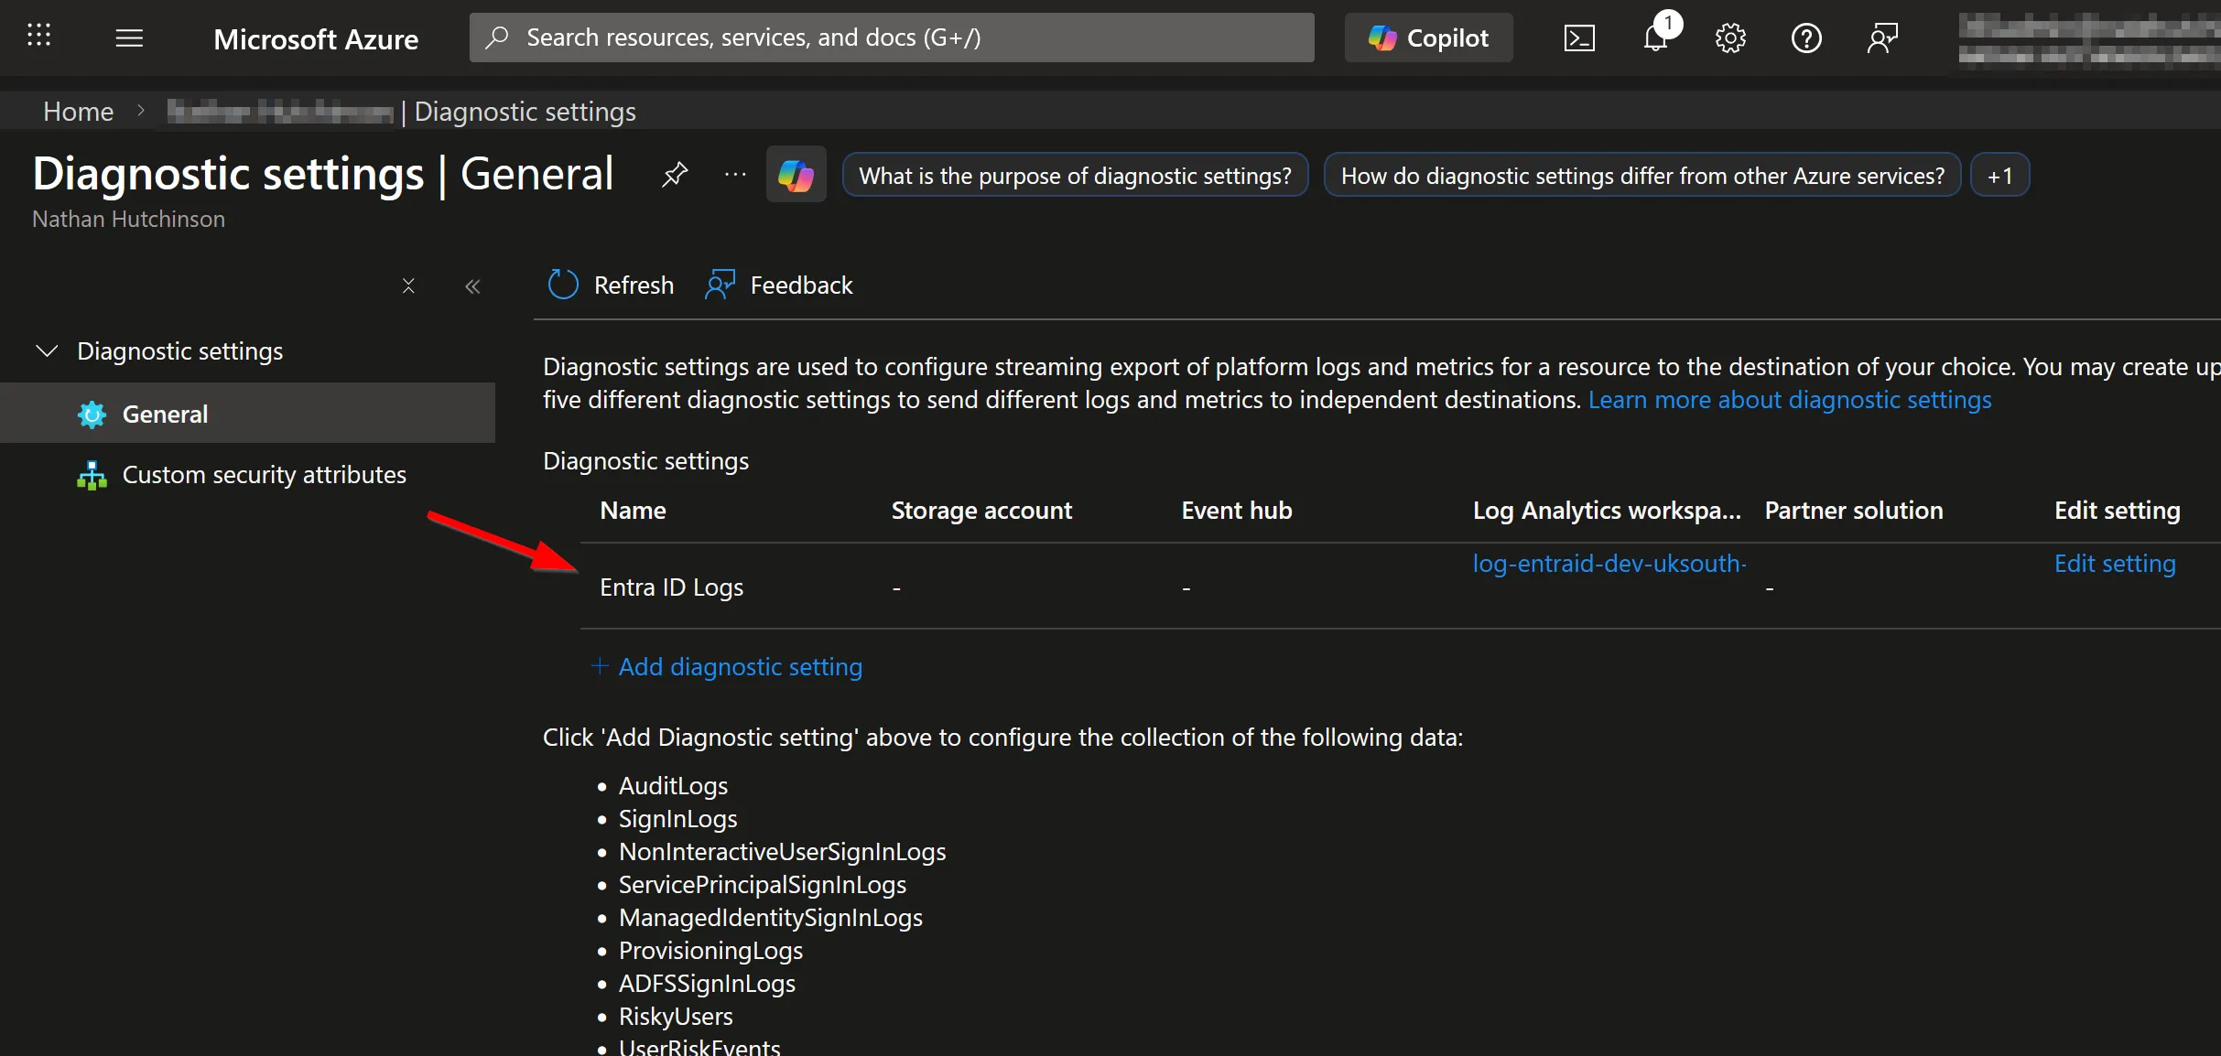Open the more options ellipsis
Screen dimensions: 2221x1056
tap(735, 174)
